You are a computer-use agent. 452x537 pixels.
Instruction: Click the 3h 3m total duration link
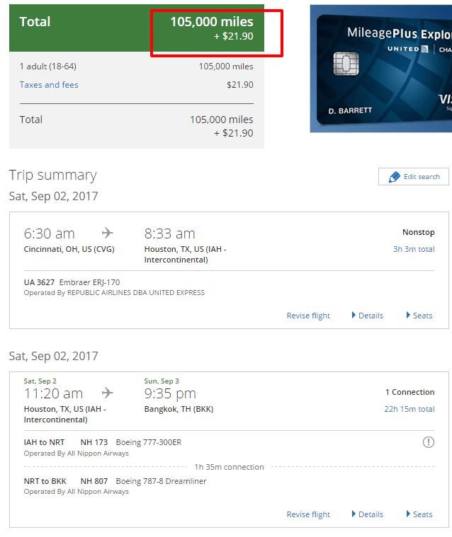(414, 249)
